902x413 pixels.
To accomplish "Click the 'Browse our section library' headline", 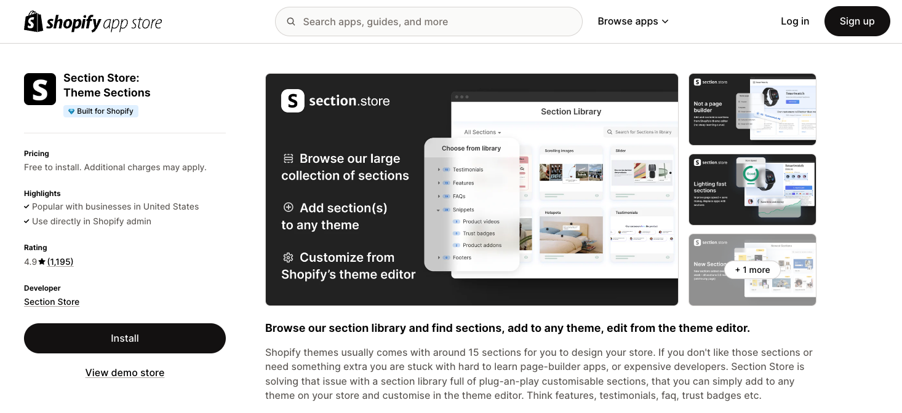I will click(x=508, y=328).
